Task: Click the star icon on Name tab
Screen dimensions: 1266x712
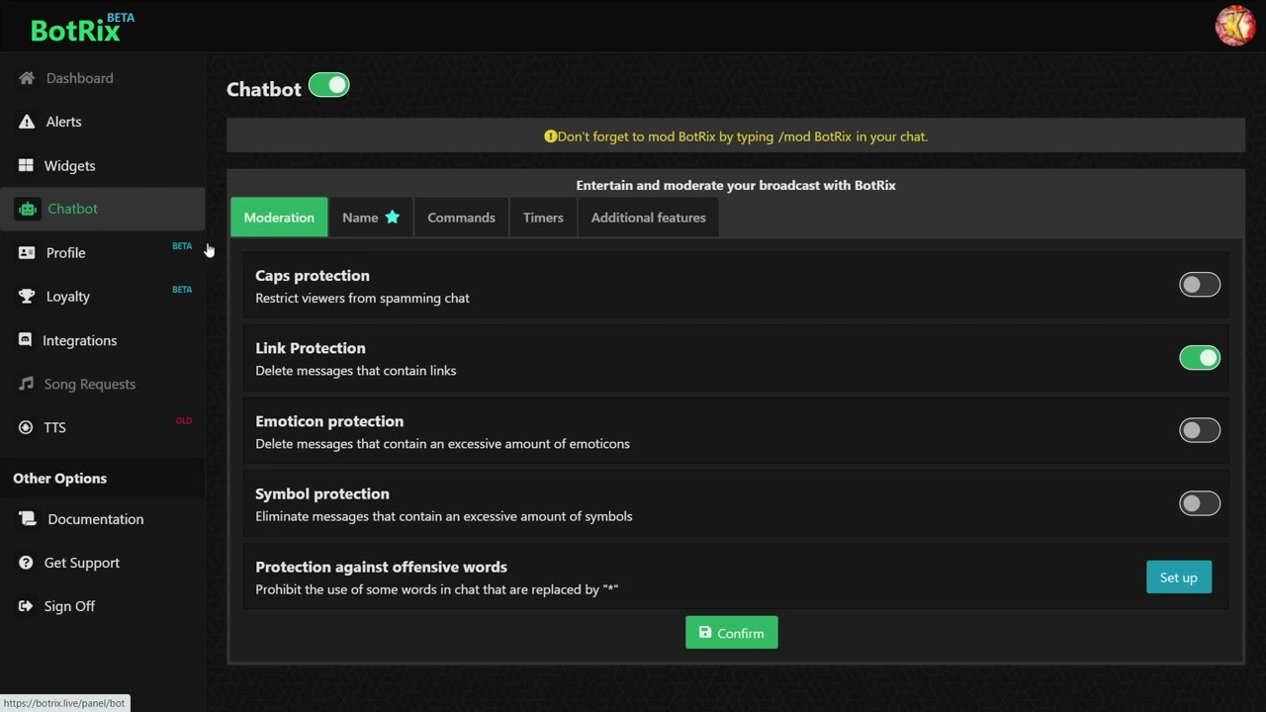Action: point(392,218)
